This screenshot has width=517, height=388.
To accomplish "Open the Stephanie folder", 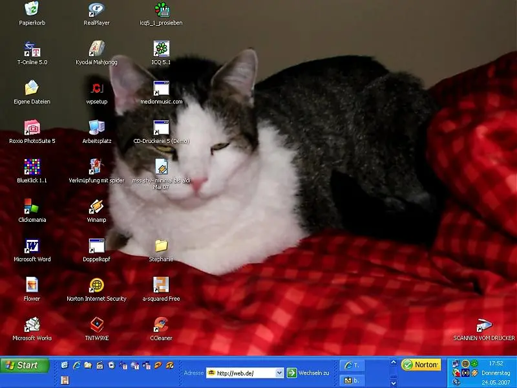I will coord(161,246).
